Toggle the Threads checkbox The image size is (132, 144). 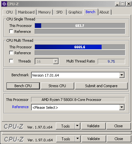coord(11,61)
